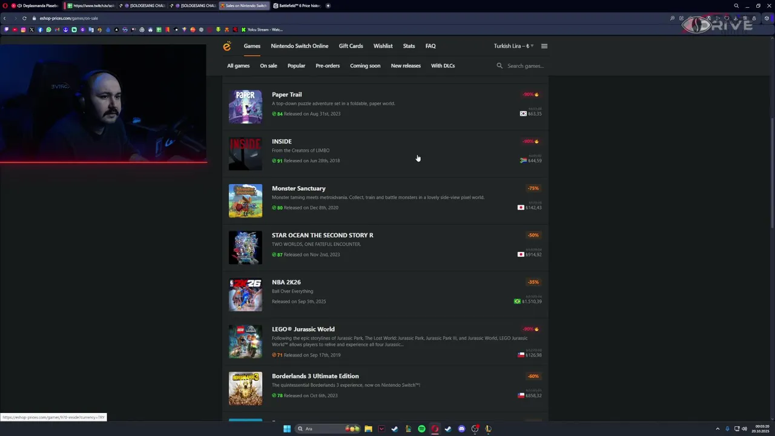
Task: Open the NBA 2K26 game link
Action: pyautogui.click(x=286, y=282)
